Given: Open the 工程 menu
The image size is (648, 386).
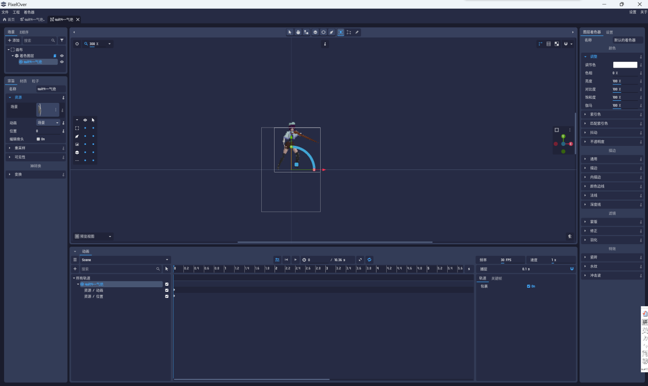Looking at the screenshot, I should 16,12.
